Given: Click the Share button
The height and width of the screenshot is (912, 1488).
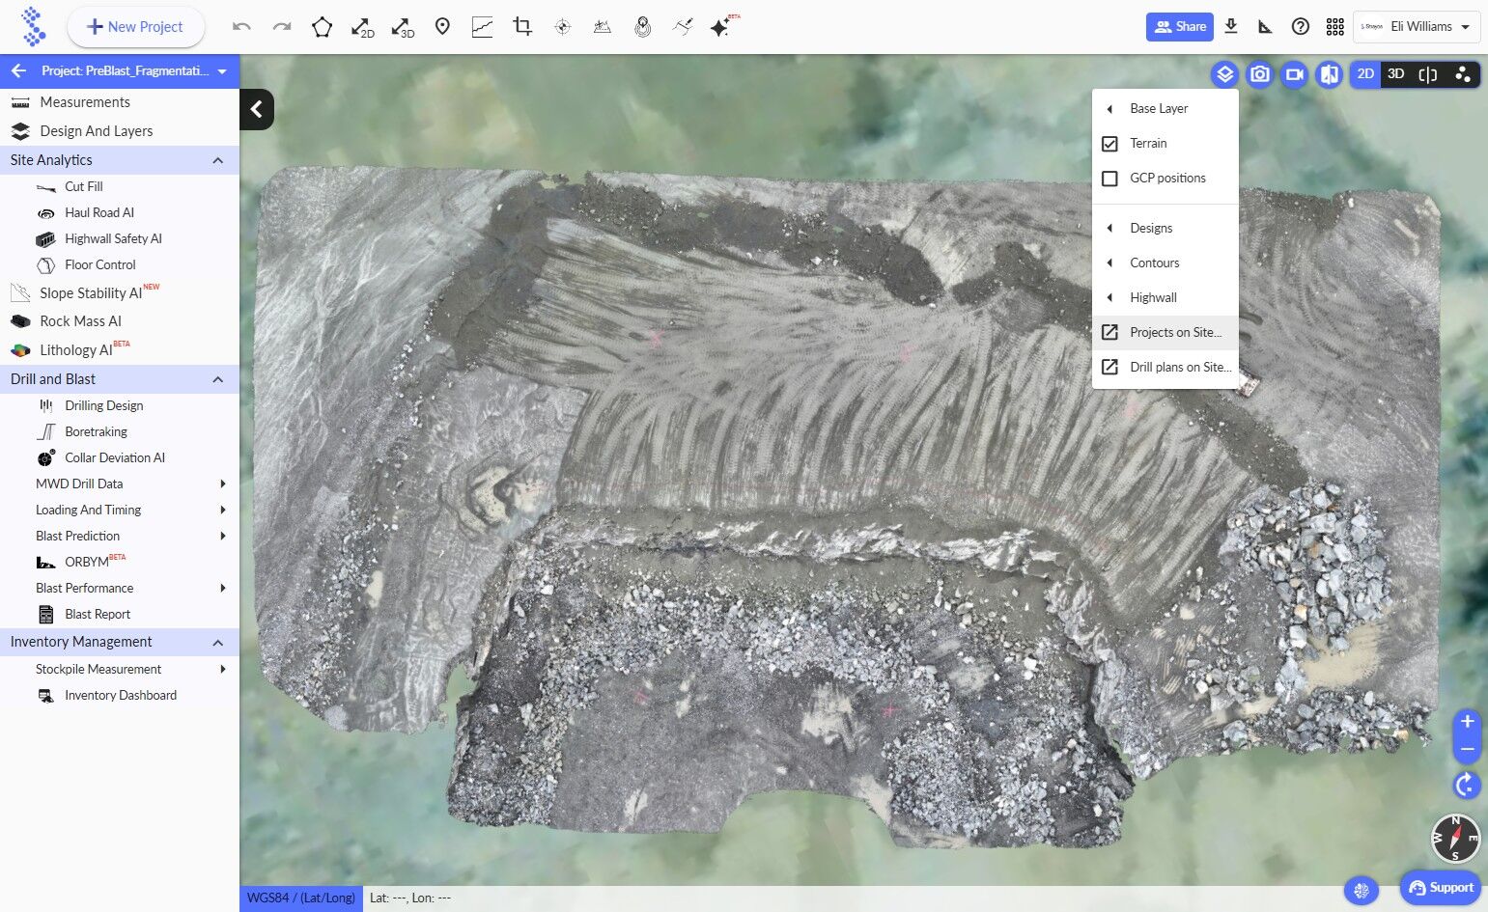Looking at the screenshot, I should point(1179,27).
